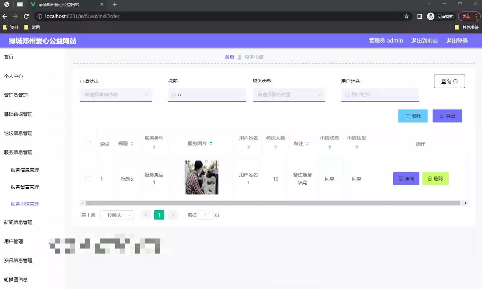The height and width of the screenshot is (289, 482).
Task: Open the 常用 bookmark folder
Action: tap(32, 27)
